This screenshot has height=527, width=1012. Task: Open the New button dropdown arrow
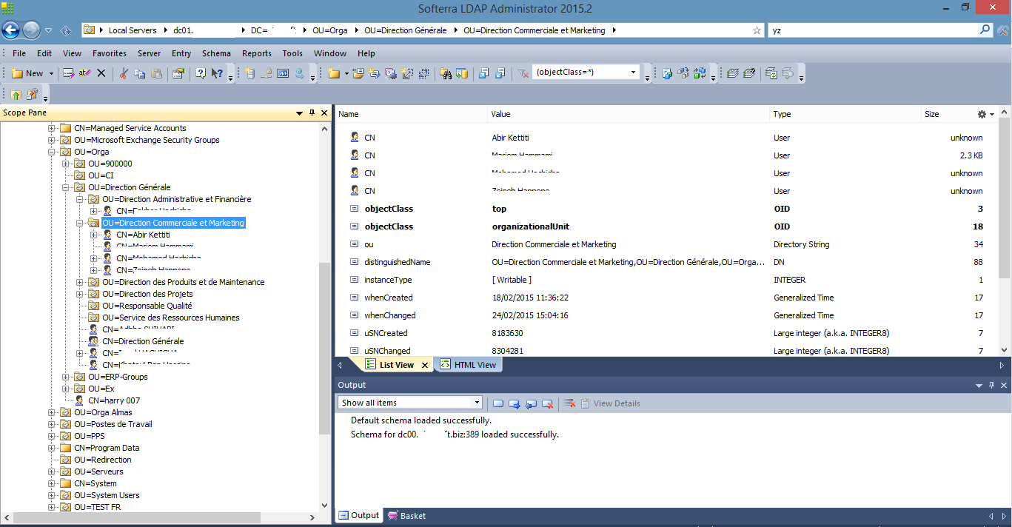pyautogui.click(x=51, y=73)
